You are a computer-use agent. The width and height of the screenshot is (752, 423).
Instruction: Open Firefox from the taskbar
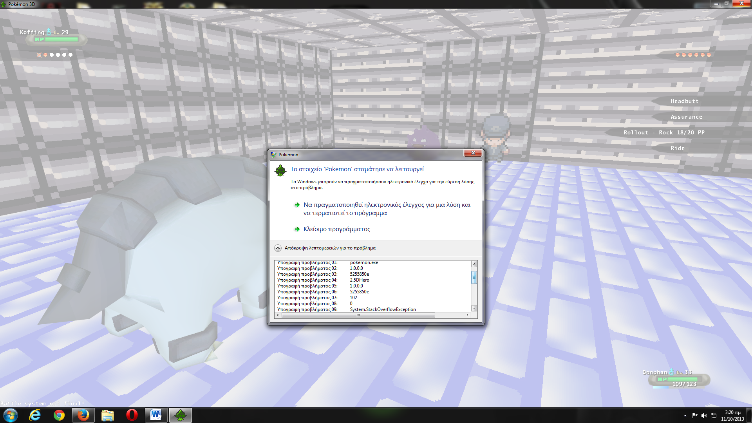[x=83, y=415]
